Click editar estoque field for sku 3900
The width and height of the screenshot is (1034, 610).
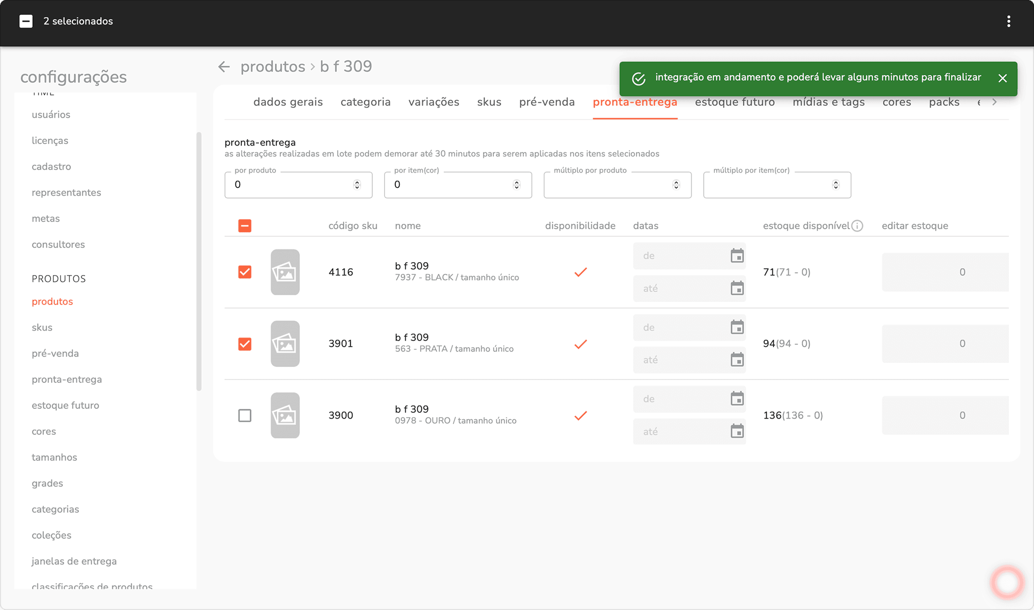click(945, 416)
